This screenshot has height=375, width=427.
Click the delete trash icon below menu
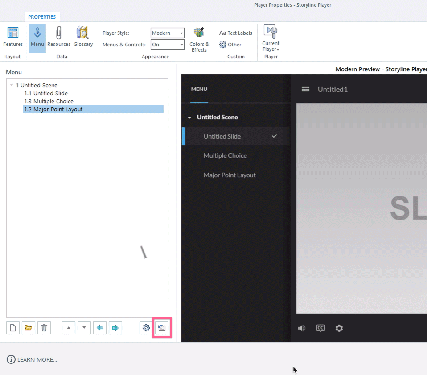coord(44,328)
